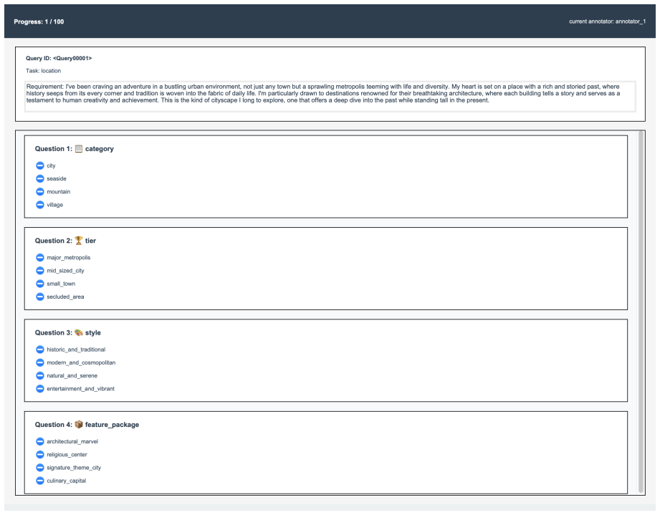This screenshot has height=515, width=660.
Task: Pick the mountain category option
Action: [40, 192]
